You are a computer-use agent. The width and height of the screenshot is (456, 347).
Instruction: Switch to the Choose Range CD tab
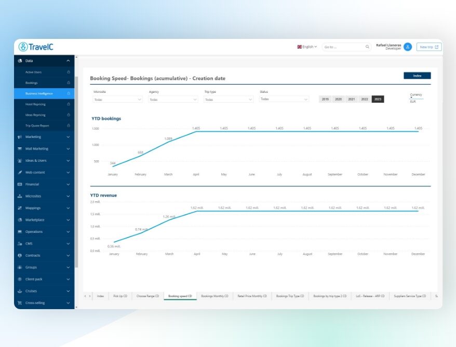click(147, 296)
